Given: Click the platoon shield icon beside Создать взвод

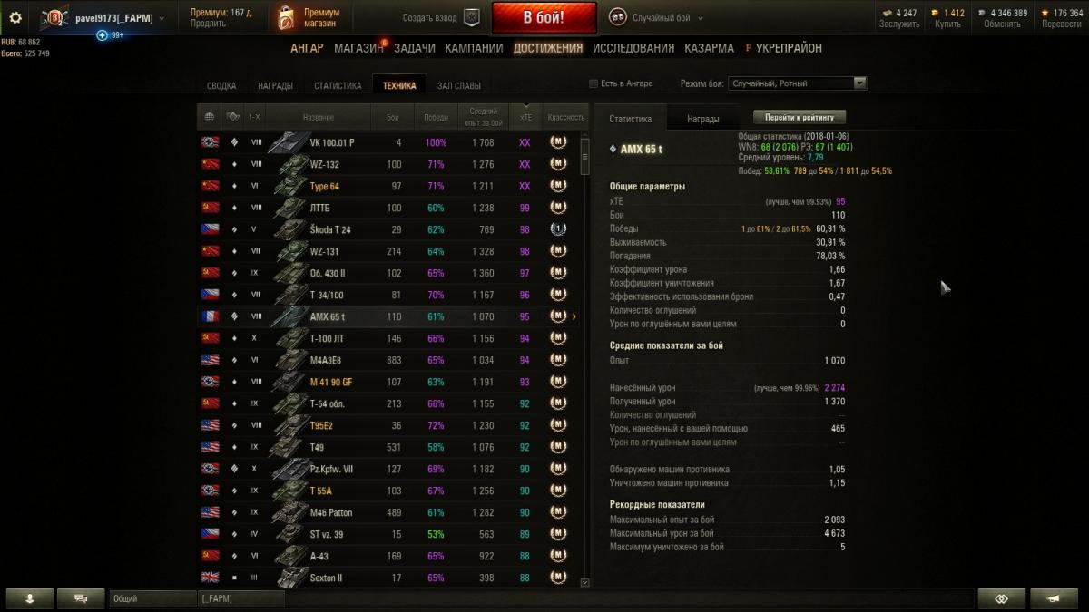Looking at the screenshot, I should [x=472, y=17].
